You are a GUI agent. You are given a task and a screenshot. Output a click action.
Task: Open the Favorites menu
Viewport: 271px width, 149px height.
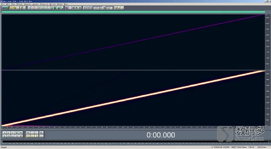[x=44, y=4]
